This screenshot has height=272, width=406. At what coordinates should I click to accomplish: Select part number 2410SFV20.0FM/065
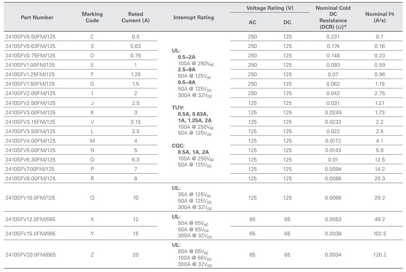[x=30, y=255]
